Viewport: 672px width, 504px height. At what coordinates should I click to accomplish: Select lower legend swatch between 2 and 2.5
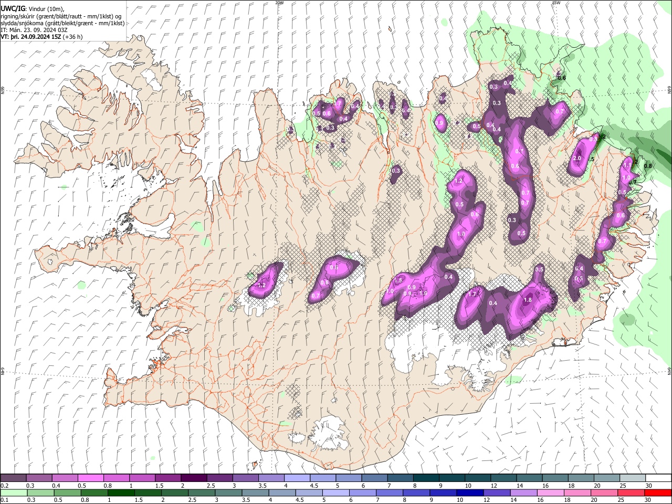174,492
